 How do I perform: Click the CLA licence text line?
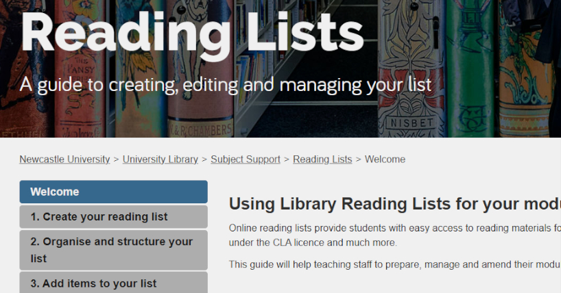point(313,242)
